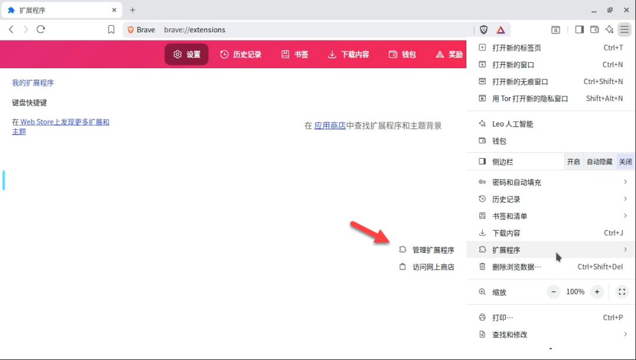Viewport: 636px width, 360px height.
Task: Open Leo 人工智能 from menu
Action: point(551,124)
